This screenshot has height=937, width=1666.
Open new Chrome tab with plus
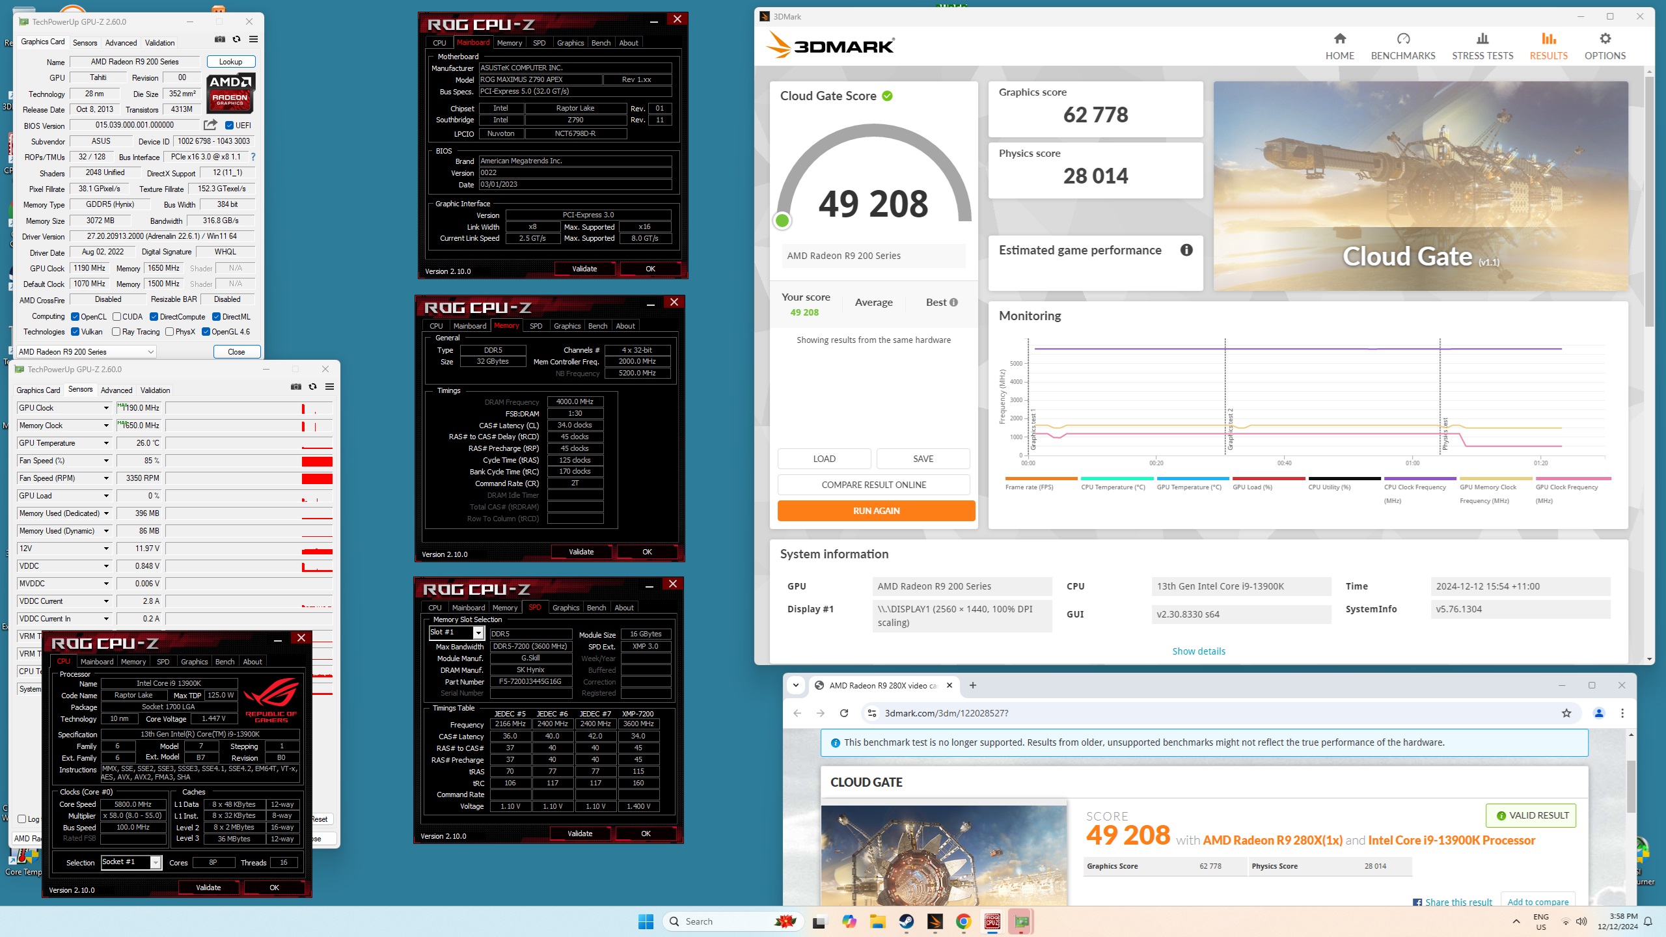(x=973, y=685)
